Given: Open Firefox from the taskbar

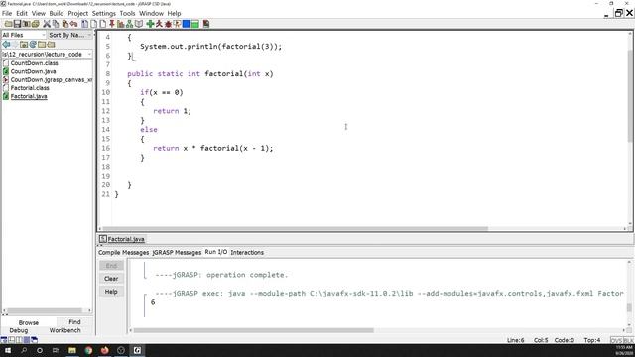Looking at the screenshot, I should click(105, 350).
